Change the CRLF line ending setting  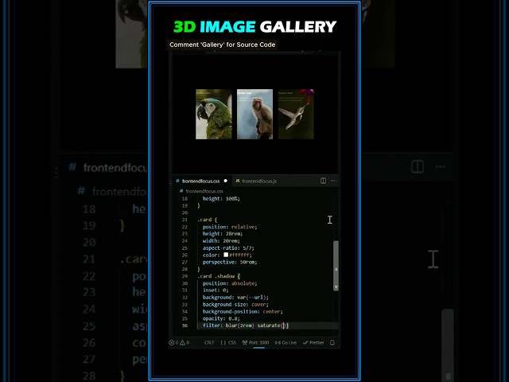tap(209, 342)
